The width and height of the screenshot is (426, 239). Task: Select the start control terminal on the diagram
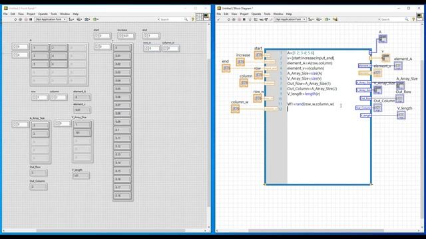click(258, 55)
